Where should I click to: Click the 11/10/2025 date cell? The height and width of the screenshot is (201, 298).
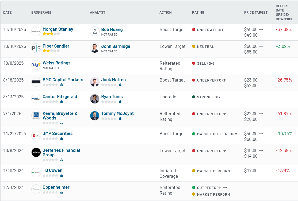click(15, 29)
